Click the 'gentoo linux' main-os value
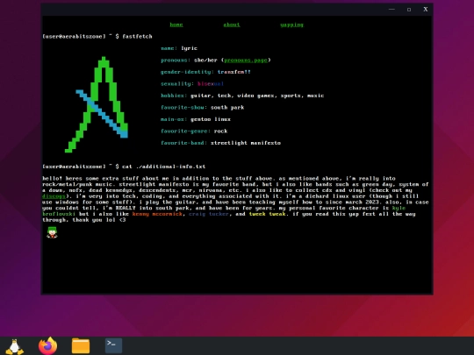474x355 pixels. coord(211,119)
